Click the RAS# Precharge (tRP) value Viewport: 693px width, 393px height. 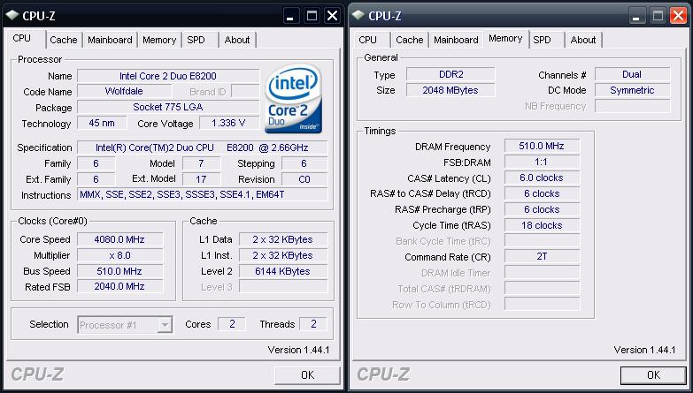coord(542,209)
